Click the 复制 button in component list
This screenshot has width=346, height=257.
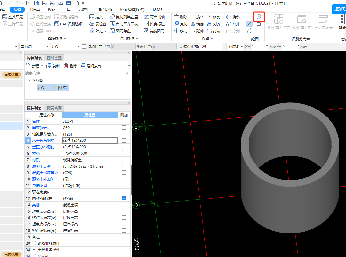[x=53, y=66]
